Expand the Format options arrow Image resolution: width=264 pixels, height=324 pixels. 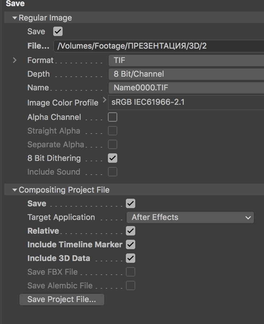[x=14, y=60]
